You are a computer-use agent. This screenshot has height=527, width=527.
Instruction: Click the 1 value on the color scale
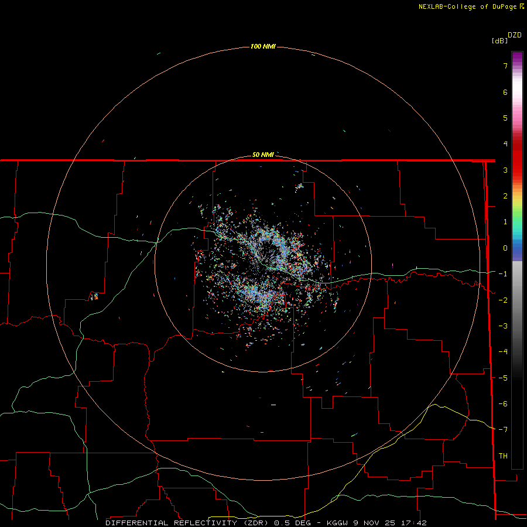[505, 222]
